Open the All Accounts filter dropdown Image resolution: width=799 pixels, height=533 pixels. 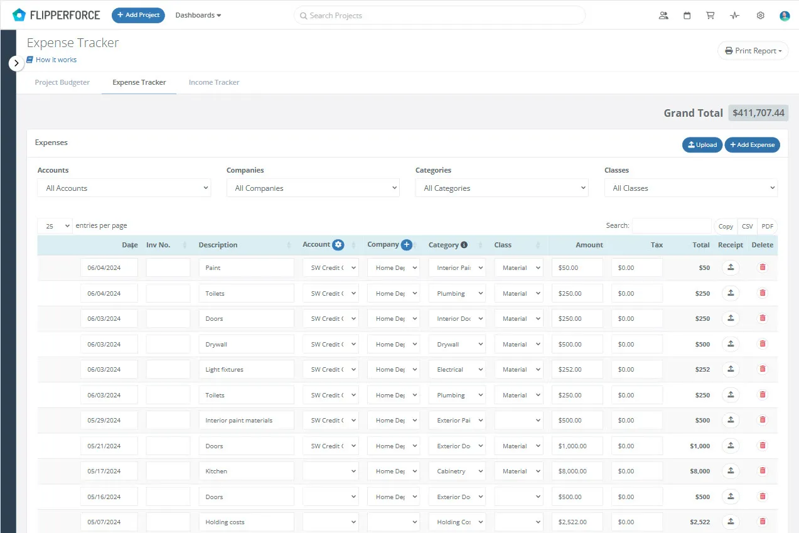click(x=124, y=188)
